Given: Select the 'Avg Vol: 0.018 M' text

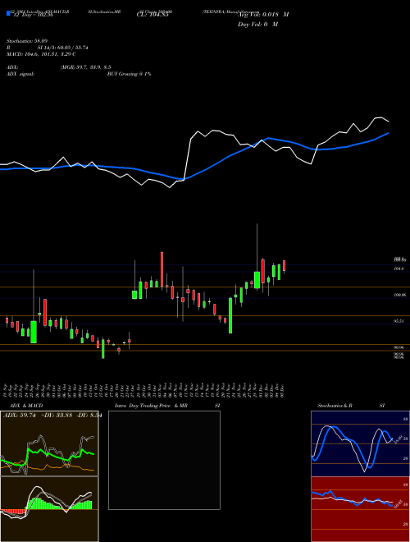Looking at the screenshot, I should [263, 15].
